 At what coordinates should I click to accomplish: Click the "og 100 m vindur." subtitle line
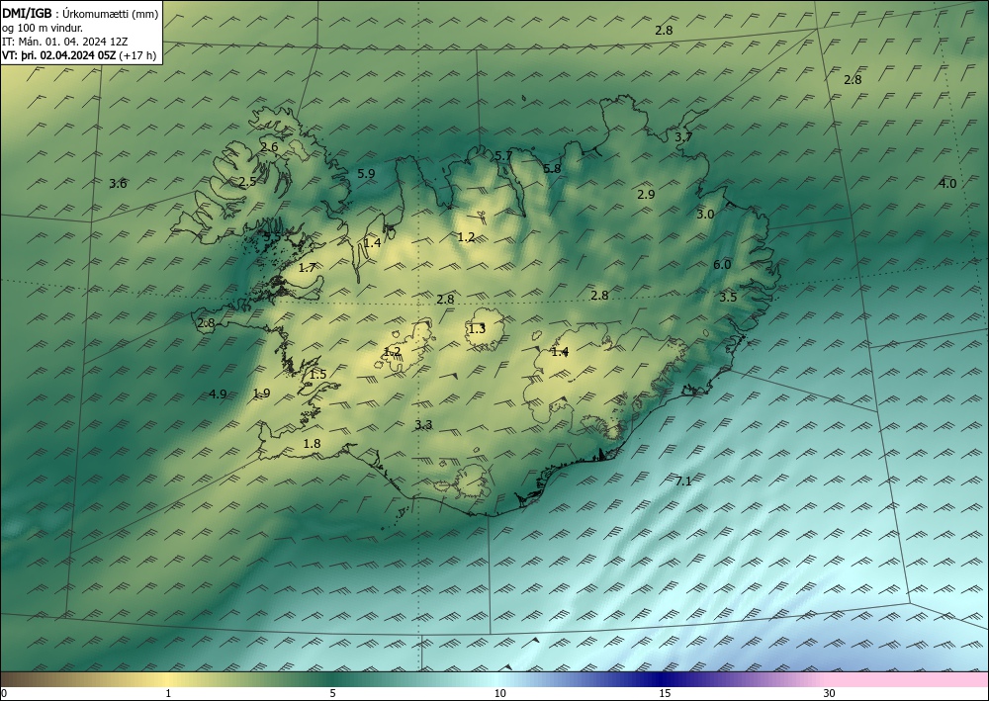43,28
